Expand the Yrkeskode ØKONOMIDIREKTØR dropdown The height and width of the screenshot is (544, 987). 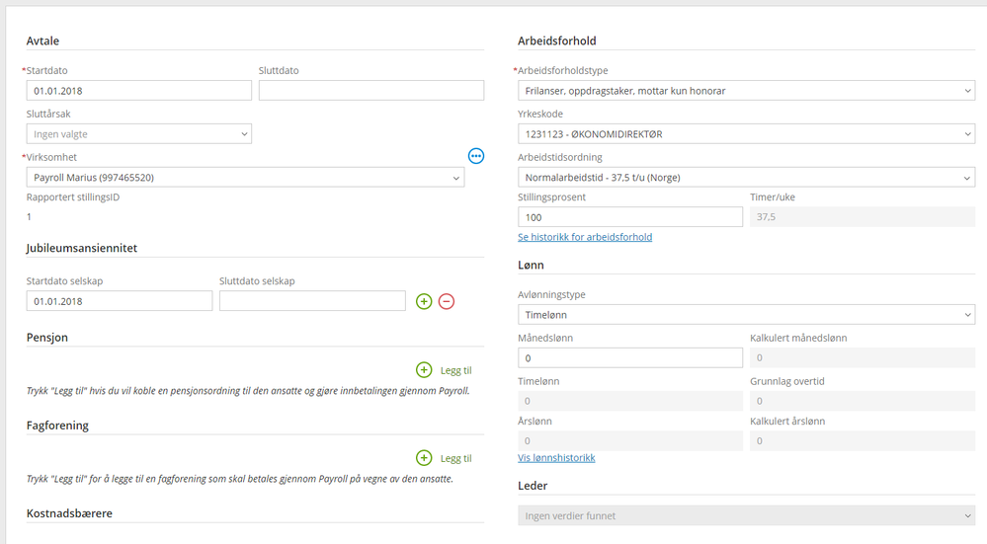click(747, 134)
